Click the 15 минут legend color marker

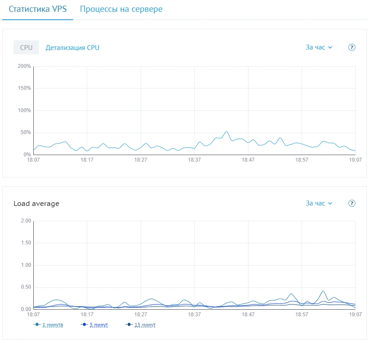click(128, 325)
